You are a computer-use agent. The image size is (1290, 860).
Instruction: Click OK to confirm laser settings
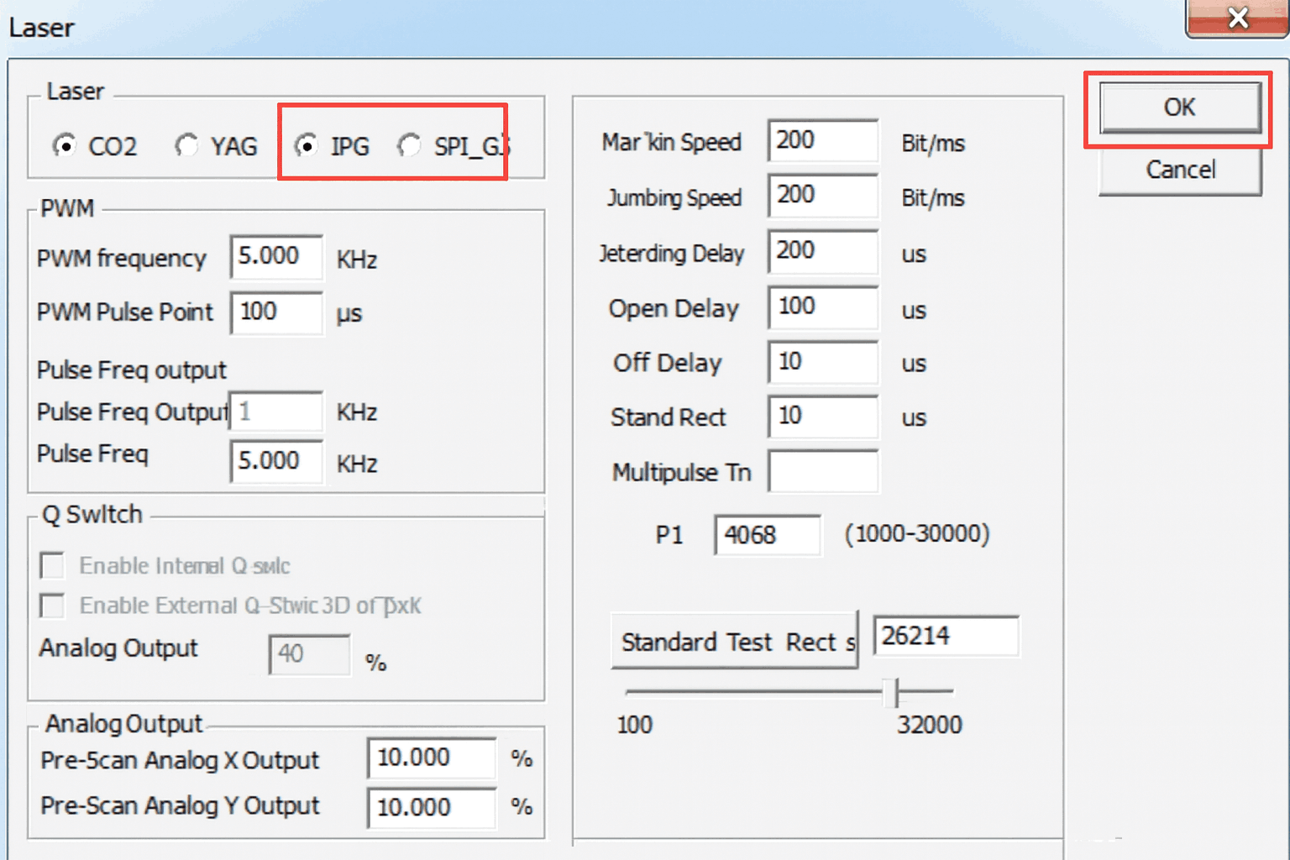[x=1179, y=107]
